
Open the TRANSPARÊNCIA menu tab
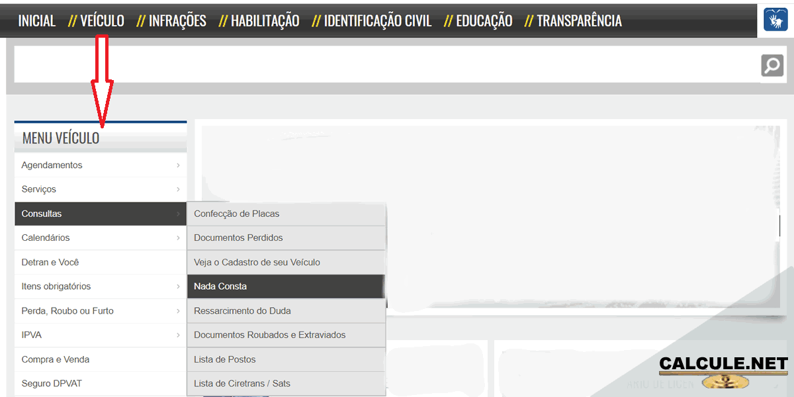[x=579, y=21]
